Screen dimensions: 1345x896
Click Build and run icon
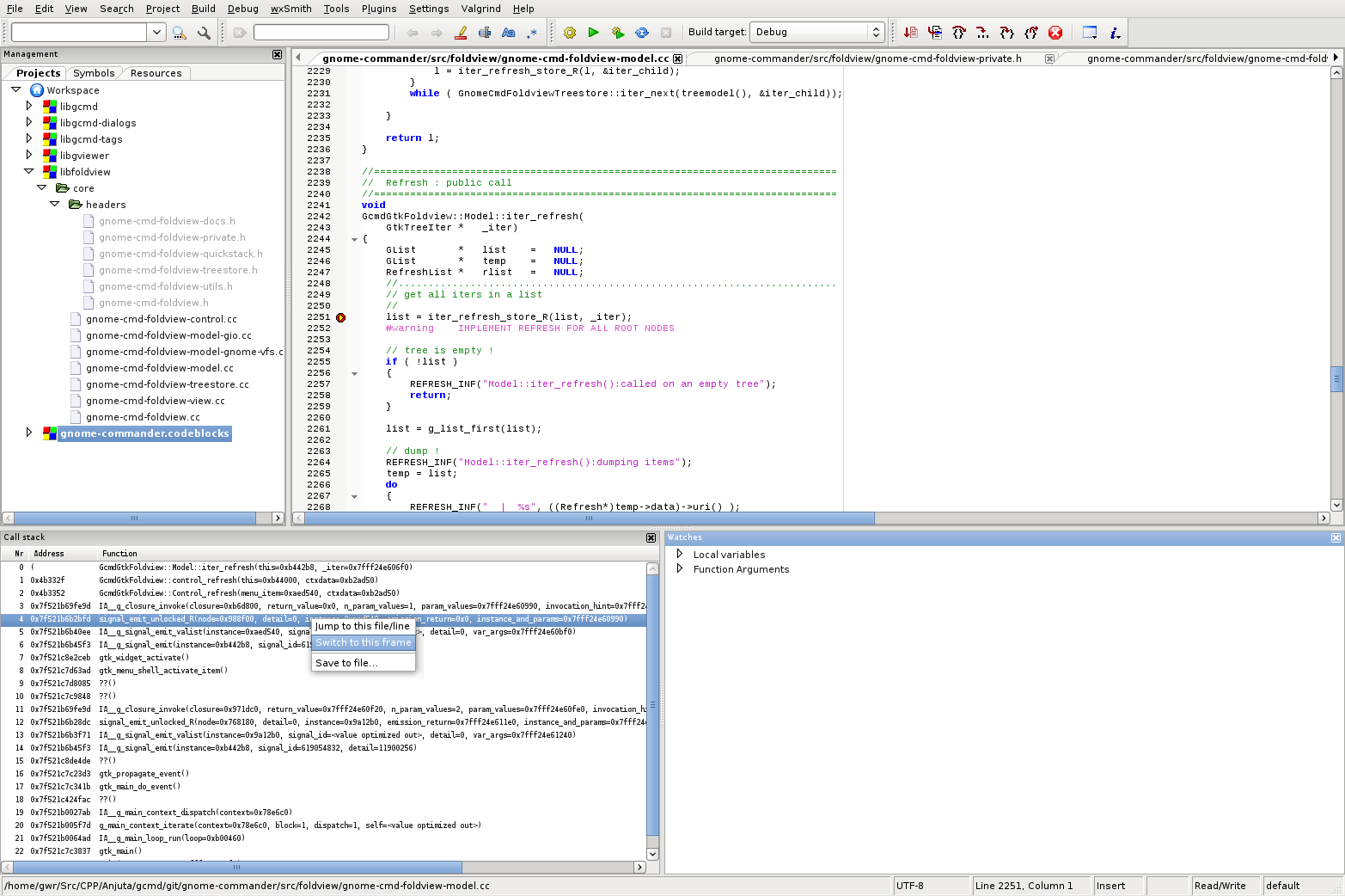point(618,33)
